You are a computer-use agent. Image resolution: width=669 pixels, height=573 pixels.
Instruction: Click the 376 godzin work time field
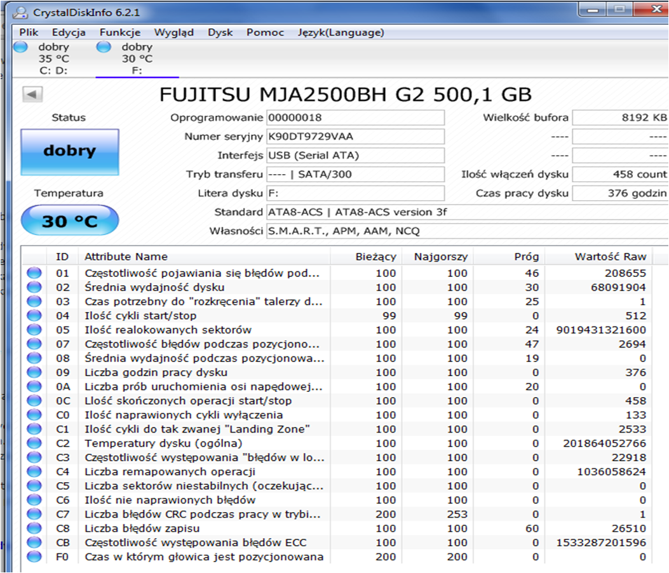pyautogui.click(x=620, y=193)
